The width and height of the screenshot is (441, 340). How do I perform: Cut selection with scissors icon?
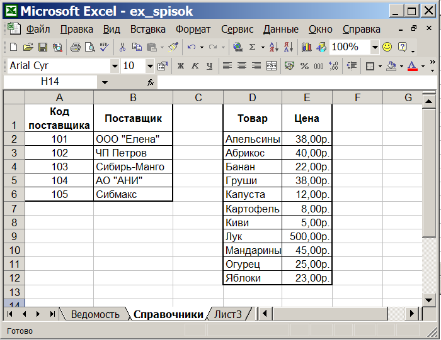[122, 47]
